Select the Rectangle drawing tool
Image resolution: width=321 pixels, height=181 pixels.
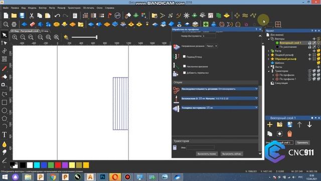pos(5,102)
